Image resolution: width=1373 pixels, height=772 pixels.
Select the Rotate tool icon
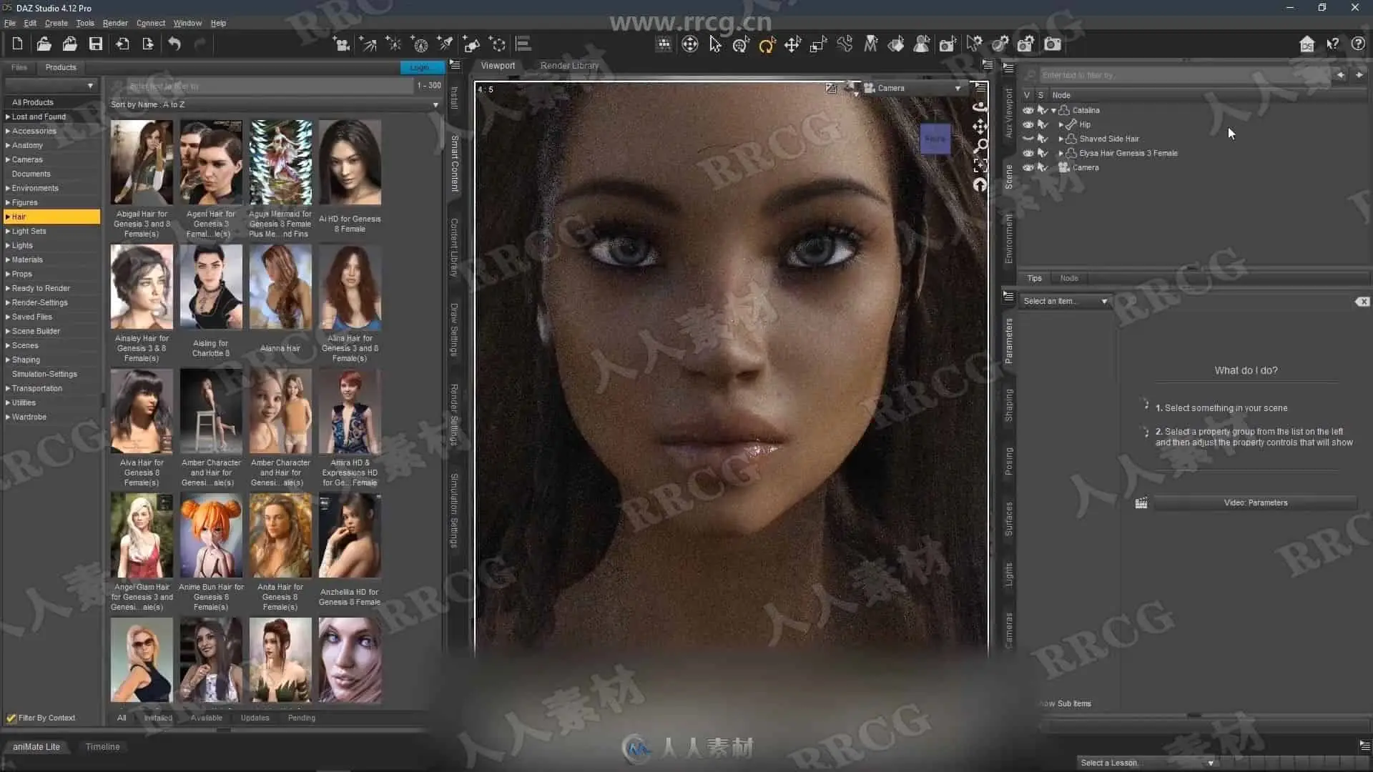pyautogui.click(x=767, y=45)
